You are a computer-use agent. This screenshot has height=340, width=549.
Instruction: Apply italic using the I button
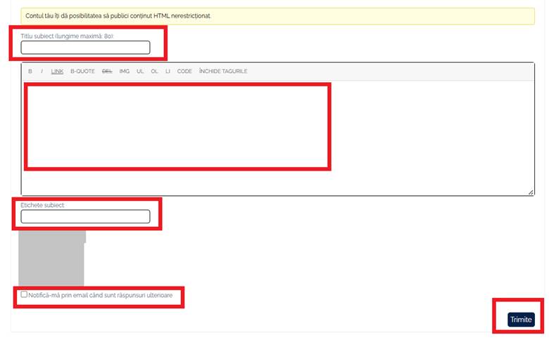(42, 72)
